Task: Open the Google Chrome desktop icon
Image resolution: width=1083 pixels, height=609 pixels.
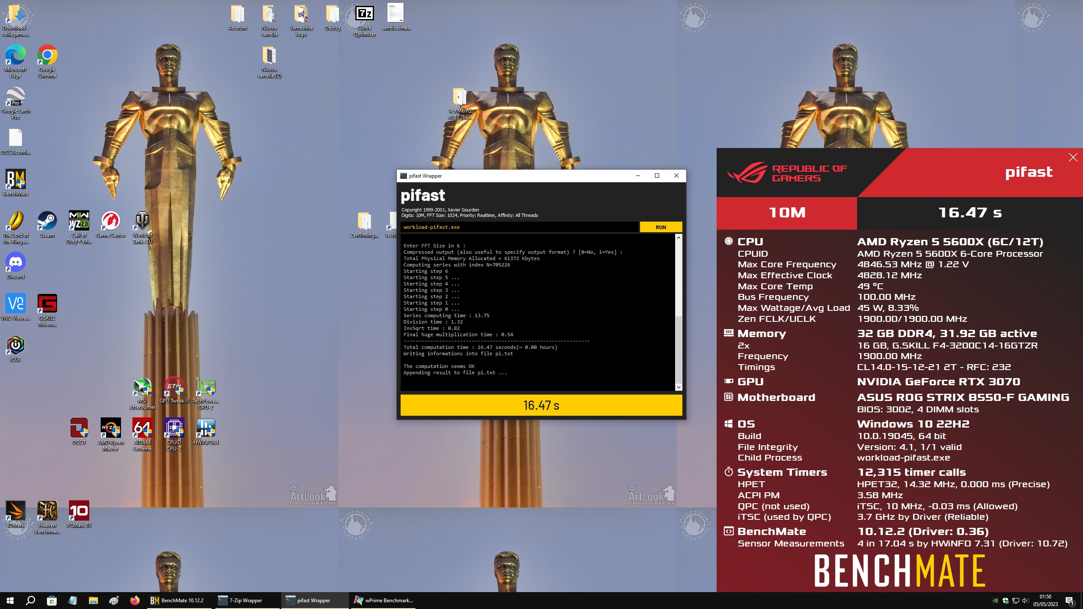Action: click(47, 61)
